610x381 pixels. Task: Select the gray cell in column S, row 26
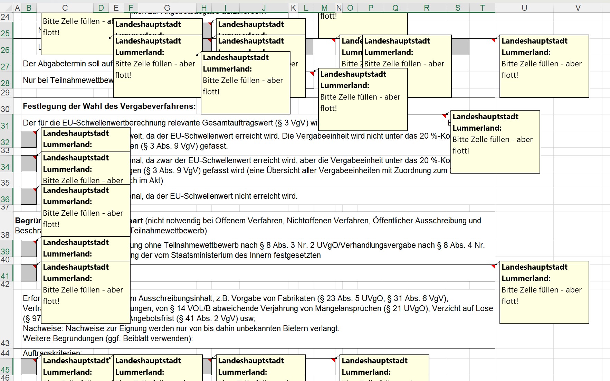click(460, 47)
